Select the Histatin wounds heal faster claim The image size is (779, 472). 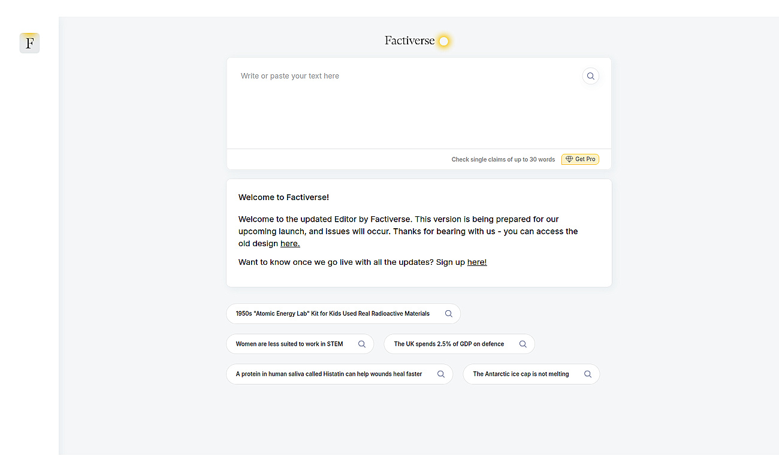pyautogui.click(x=339, y=374)
